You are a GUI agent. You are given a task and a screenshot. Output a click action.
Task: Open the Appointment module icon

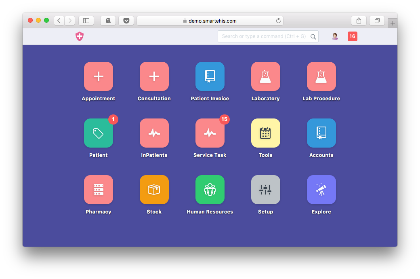(98, 76)
